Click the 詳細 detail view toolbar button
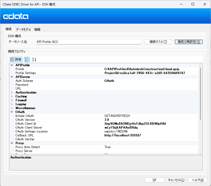 click(16, 59)
